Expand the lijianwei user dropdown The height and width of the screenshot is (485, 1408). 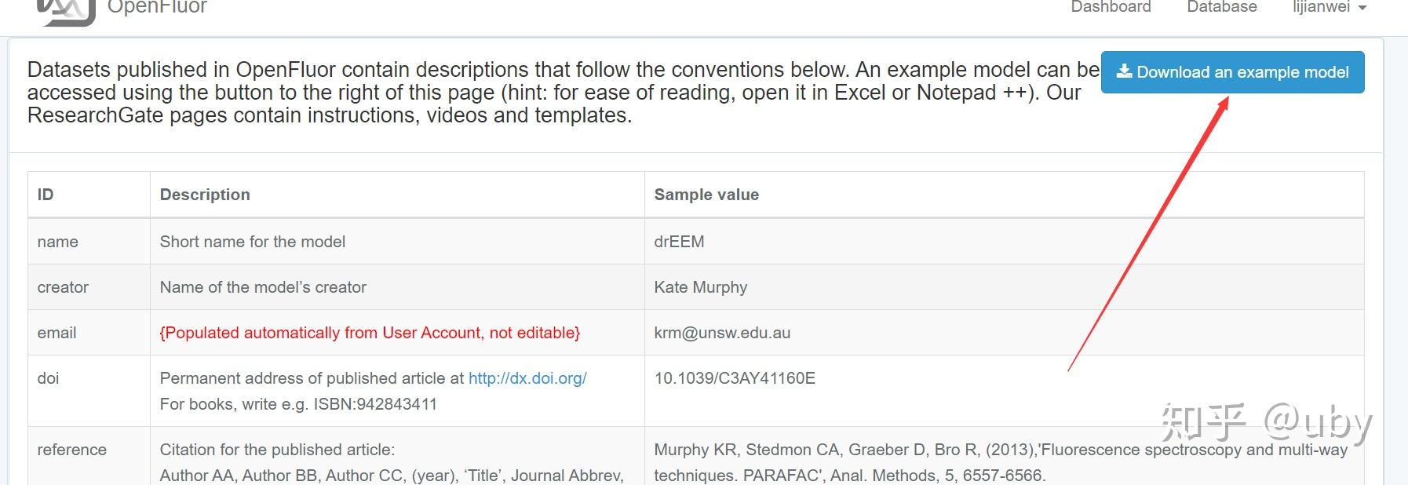1330,7
